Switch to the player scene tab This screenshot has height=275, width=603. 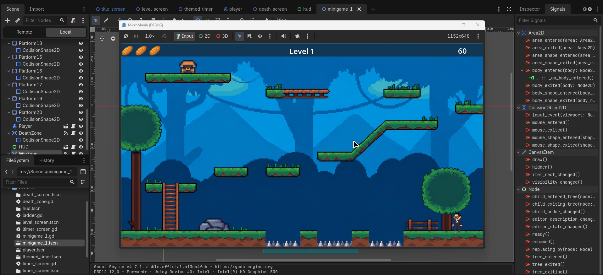[x=233, y=9]
